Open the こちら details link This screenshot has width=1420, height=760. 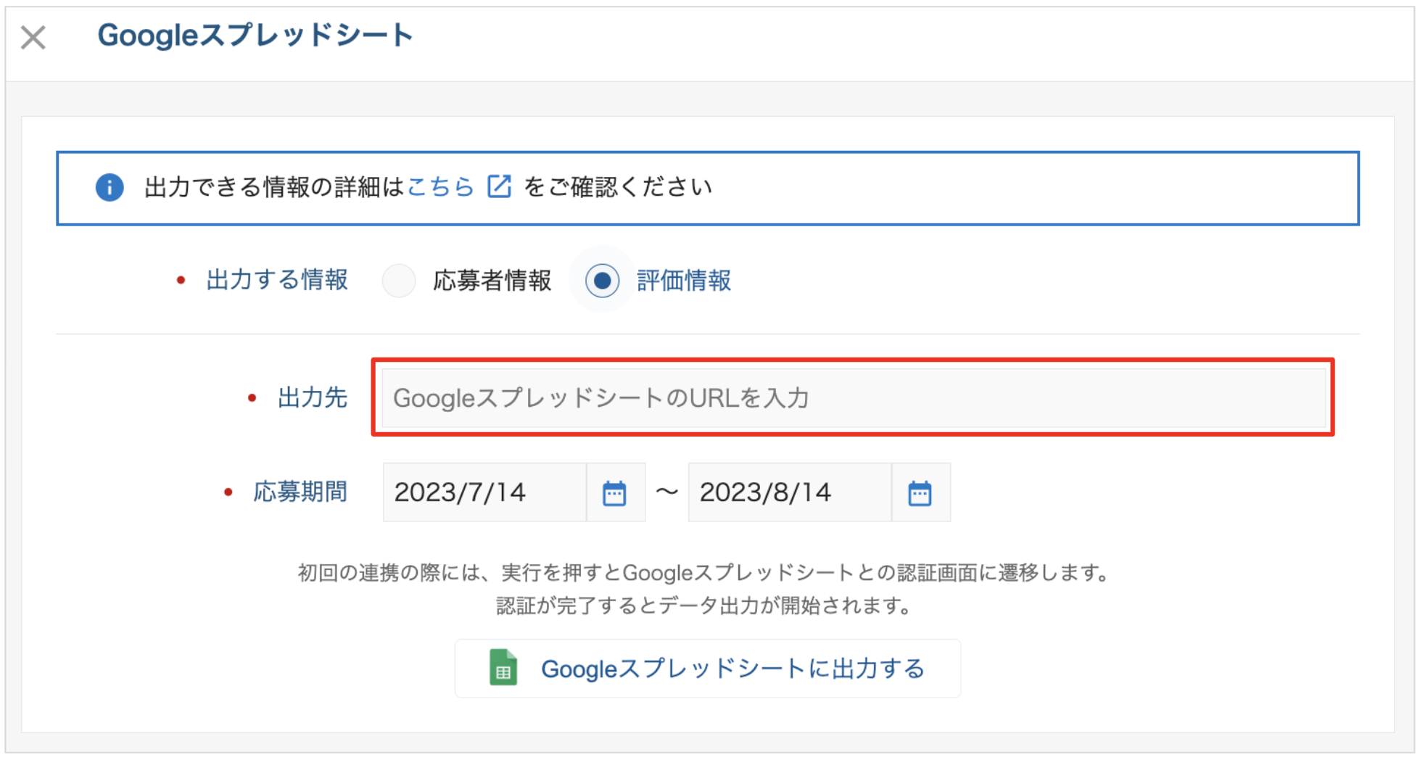tap(440, 187)
